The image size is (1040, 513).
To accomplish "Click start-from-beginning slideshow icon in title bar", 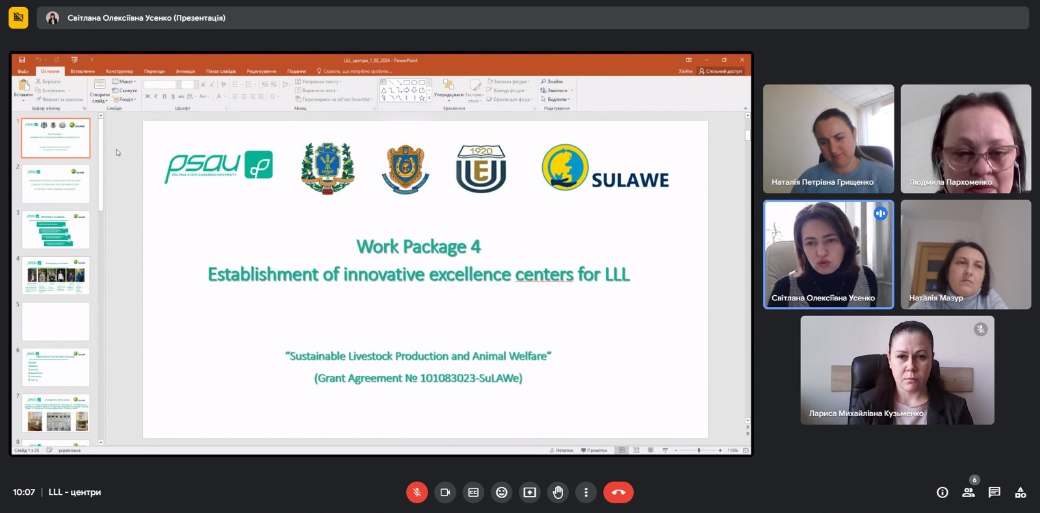I will [x=75, y=60].
